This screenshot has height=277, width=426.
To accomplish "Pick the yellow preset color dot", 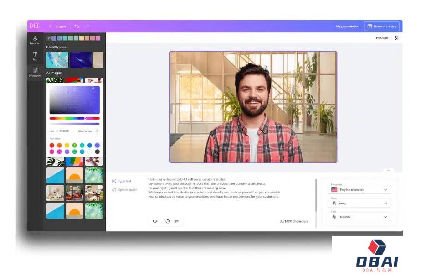I will point(67,145).
